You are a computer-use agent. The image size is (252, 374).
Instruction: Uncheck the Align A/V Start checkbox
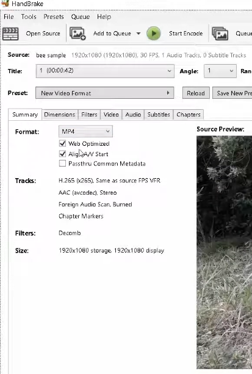pyautogui.click(x=62, y=154)
